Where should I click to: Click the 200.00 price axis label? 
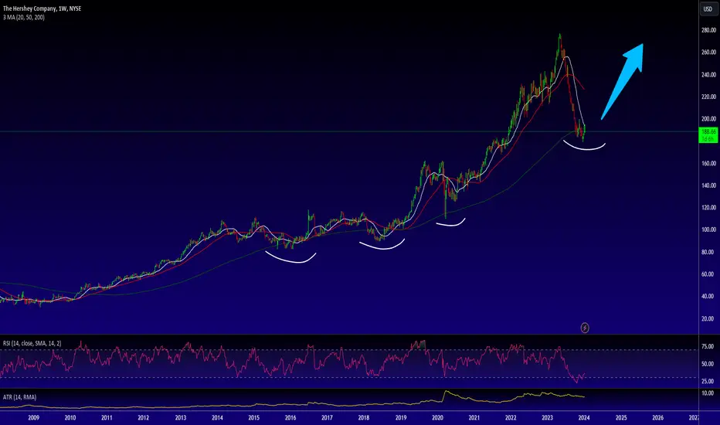click(x=708, y=119)
